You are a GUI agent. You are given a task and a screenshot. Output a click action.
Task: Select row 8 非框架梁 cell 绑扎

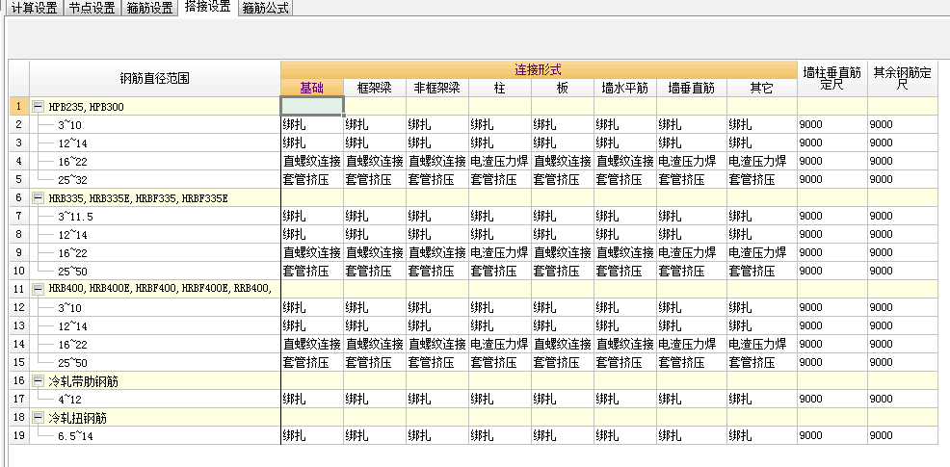[x=436, y=234]
